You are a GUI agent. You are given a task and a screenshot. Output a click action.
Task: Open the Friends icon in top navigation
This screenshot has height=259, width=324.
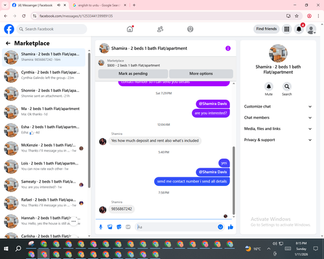pos(160,29)
